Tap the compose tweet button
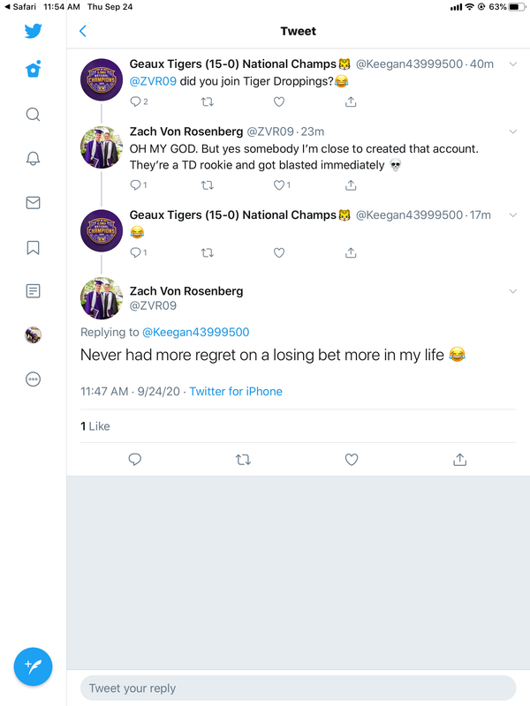Viewport: 530px width, 706px height. [x=33, y=666]
